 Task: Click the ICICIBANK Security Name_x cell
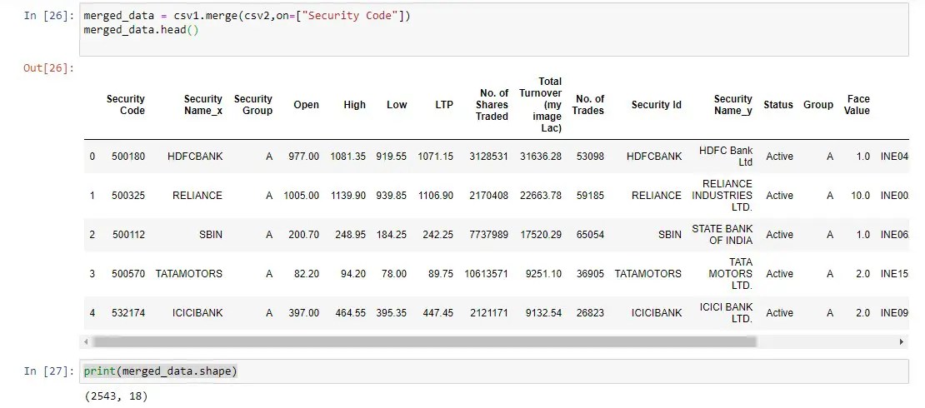click(197, 312)
